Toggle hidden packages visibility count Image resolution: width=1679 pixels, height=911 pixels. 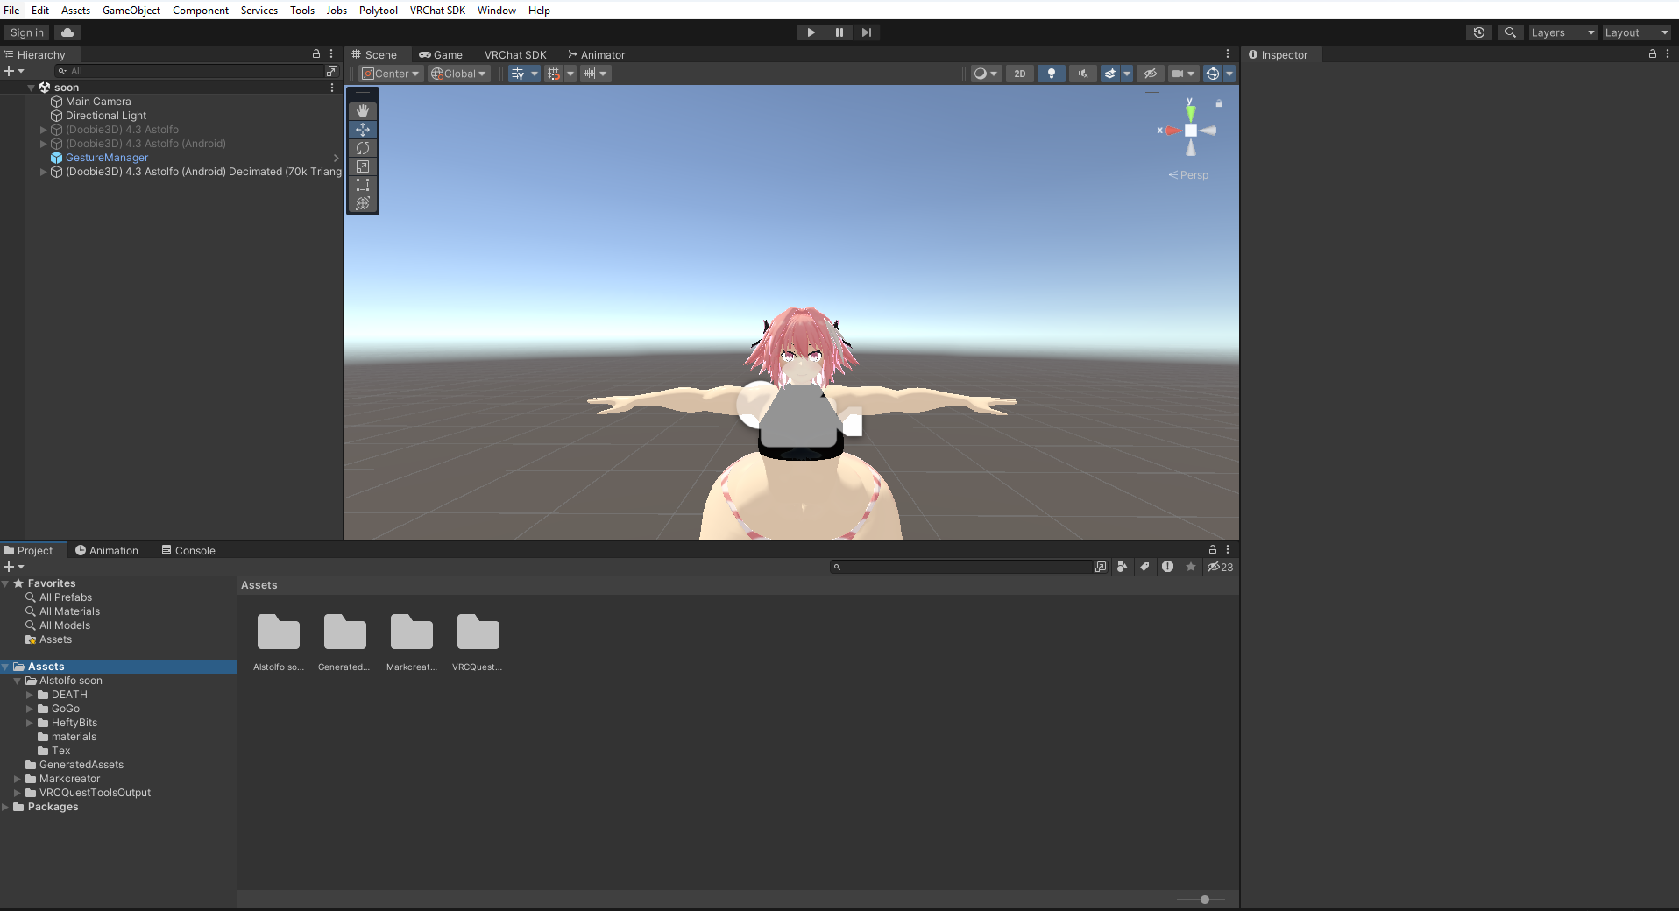coord(1220,567)
